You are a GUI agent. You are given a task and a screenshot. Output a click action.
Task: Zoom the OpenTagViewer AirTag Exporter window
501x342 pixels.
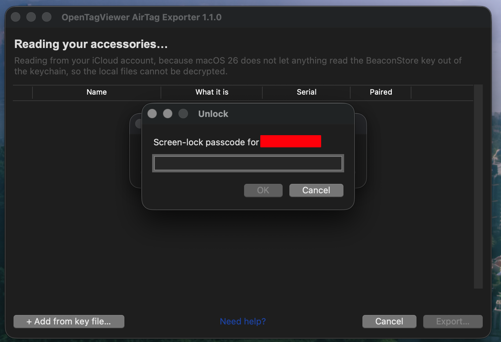point(47,17)
